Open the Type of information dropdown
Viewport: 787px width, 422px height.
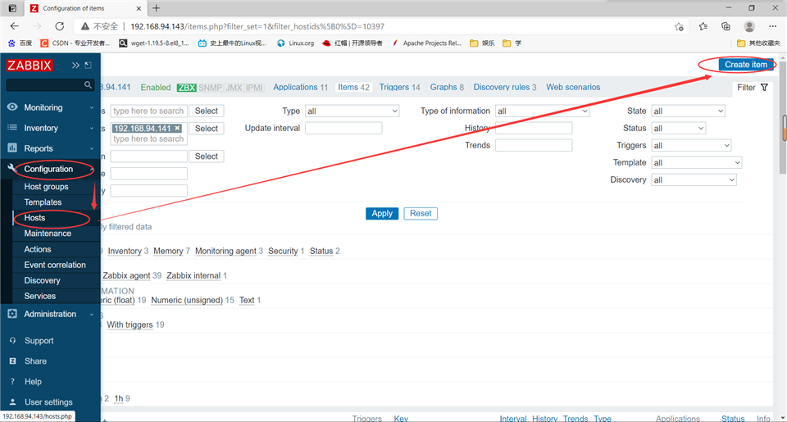coord(542,111)
